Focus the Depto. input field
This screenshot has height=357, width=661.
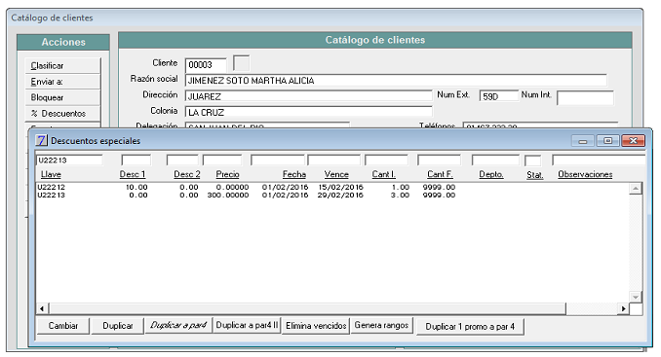click(495, 161)
